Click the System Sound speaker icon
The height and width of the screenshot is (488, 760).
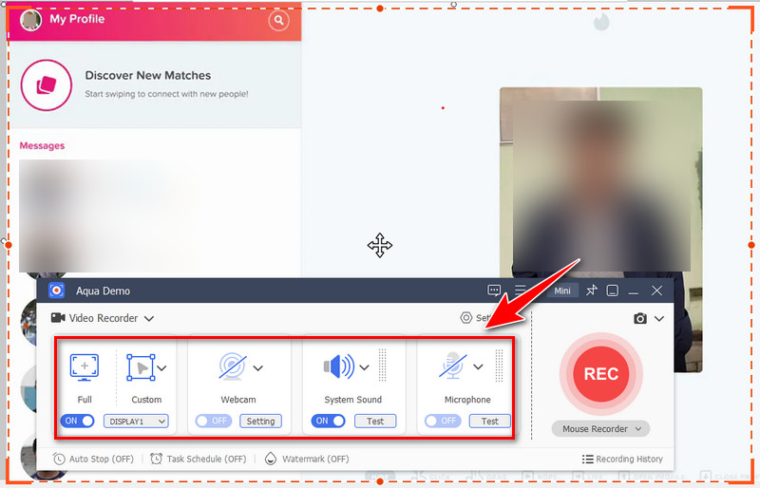click(337, 366)
